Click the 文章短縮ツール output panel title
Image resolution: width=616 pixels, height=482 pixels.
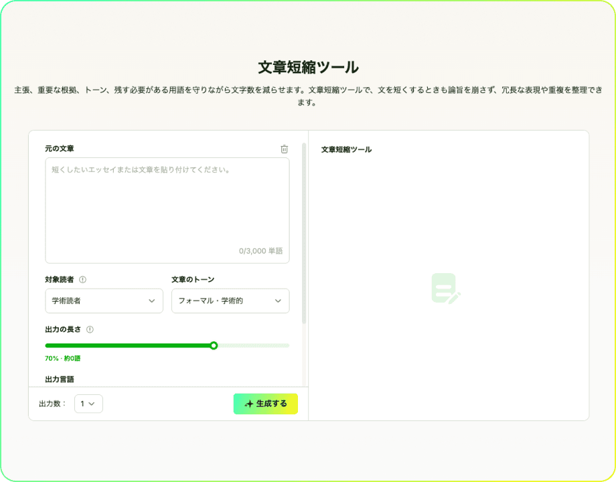pos(346,150)
